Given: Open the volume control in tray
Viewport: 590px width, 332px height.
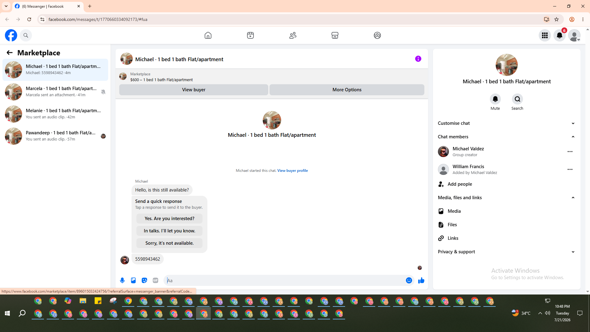Looking at the screenshot, I should pyautogui.click(x=548, y=313).
